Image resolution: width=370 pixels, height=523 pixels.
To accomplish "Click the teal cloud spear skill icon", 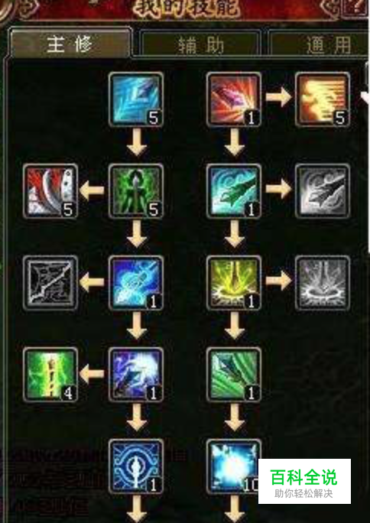I will [x=234, y=191].
